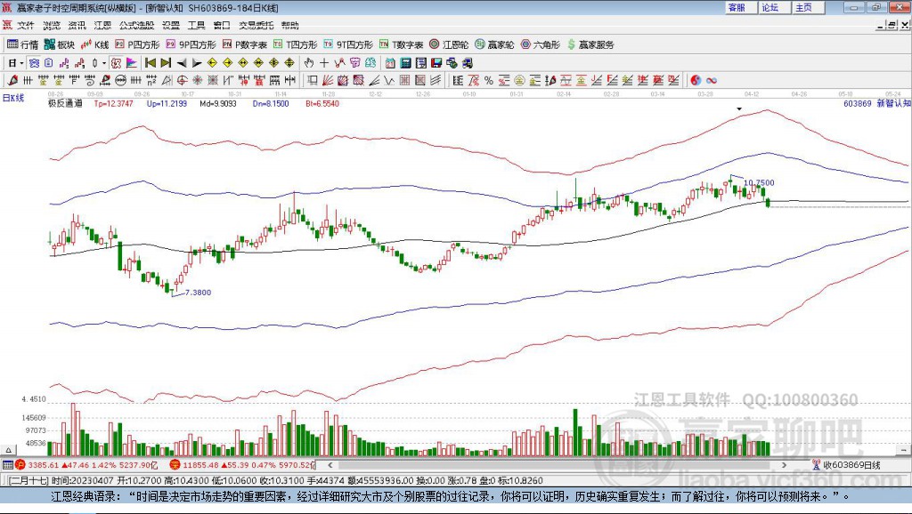
Task: Click the 603869 新智认知 stock label
Action: click(x=876, y=103)
